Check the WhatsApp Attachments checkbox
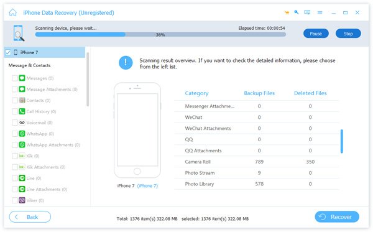This screenshot has height=232, width=373. [15, 145]
